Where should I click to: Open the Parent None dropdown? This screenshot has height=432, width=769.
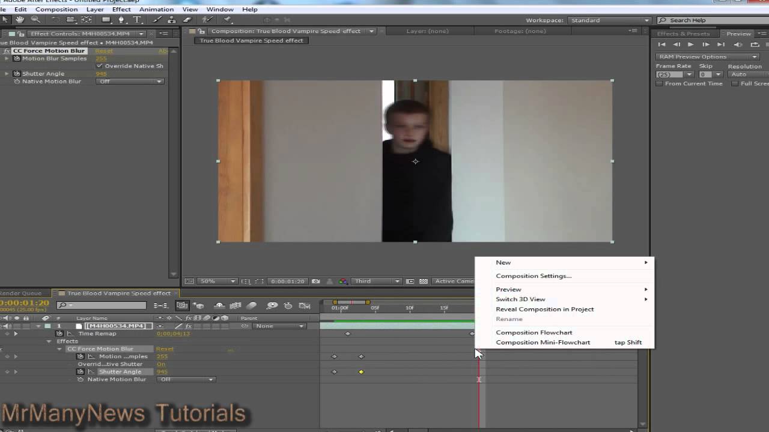click(279, 326)
